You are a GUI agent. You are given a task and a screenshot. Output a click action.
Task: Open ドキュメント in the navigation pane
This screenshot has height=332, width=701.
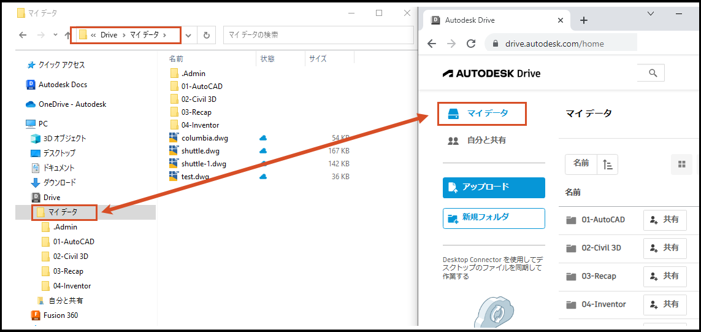click(53, 168)
